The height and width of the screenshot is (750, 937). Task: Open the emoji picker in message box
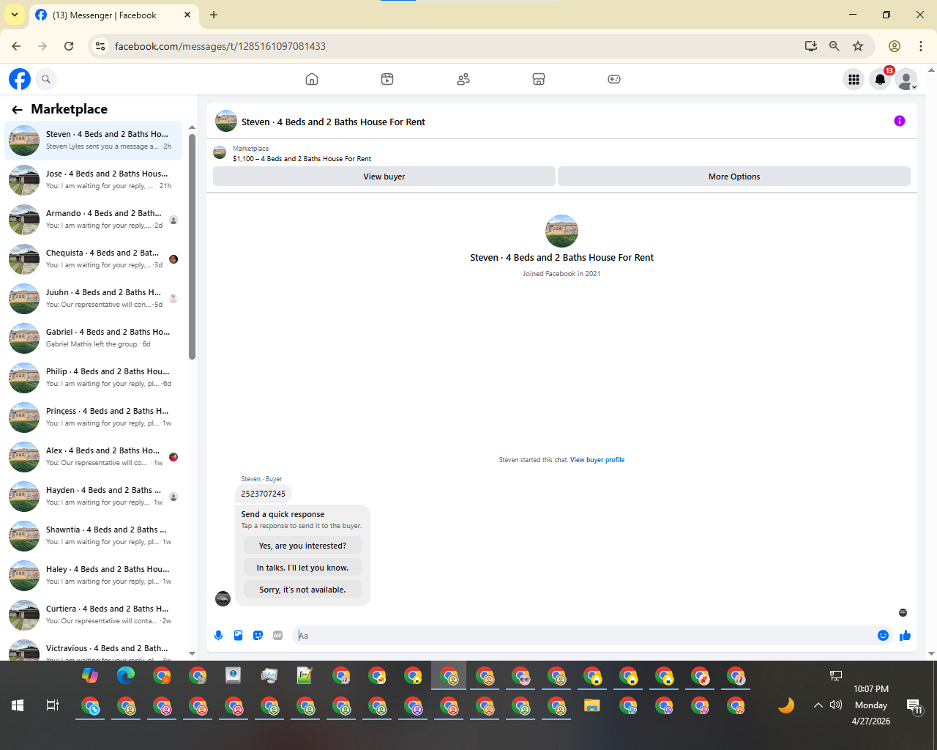tap(883, 636)
